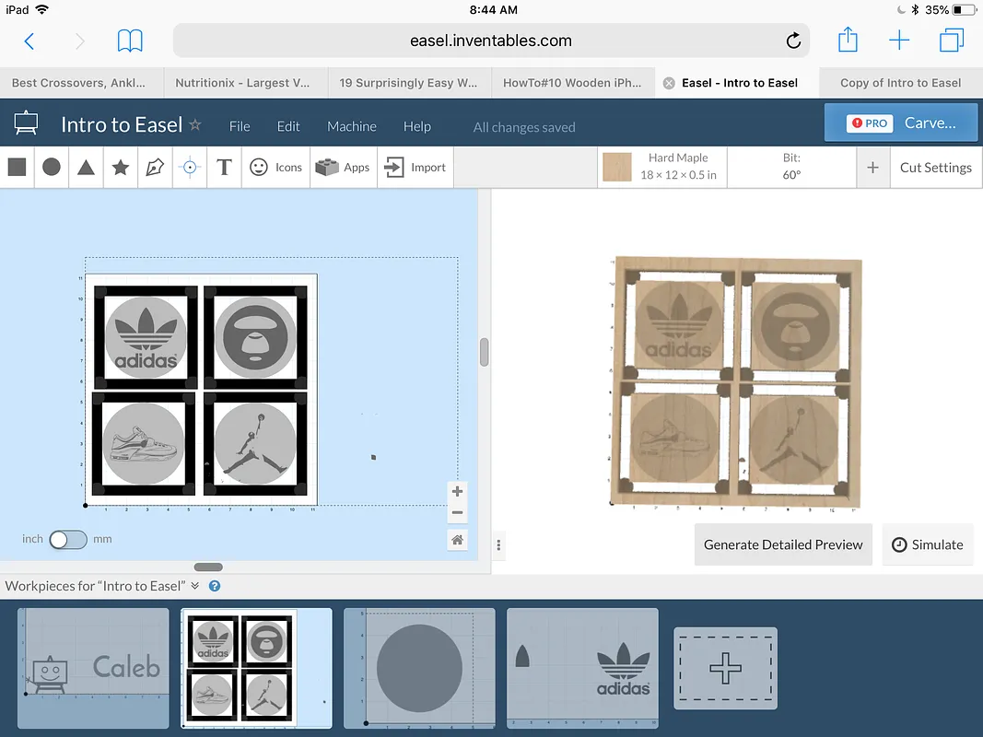
Task: Switch to Copy of Intro to Easel tab
Action: 901,83
